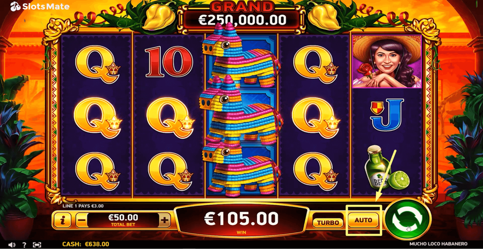Decrease total bet with minus button
Image resolution: width=483 pixels, height=249 pixels.
(x=81, y=221)
